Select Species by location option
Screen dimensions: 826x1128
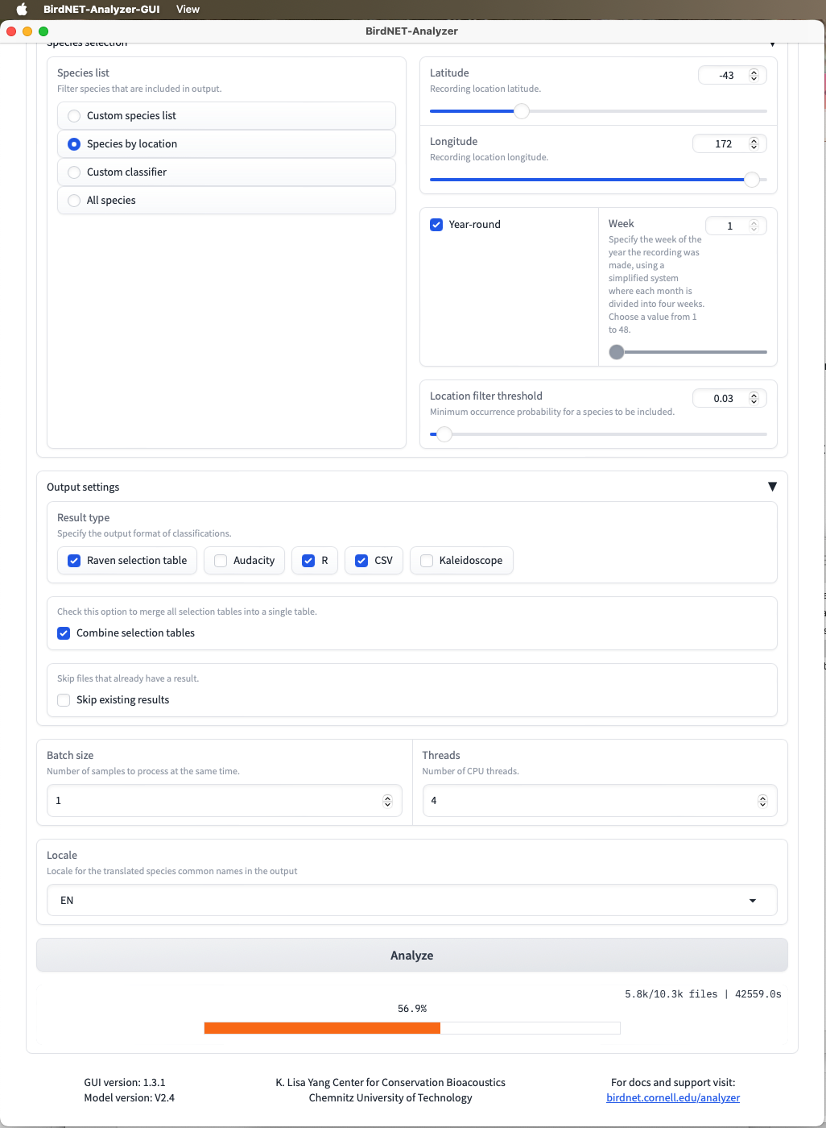[226, 143]
